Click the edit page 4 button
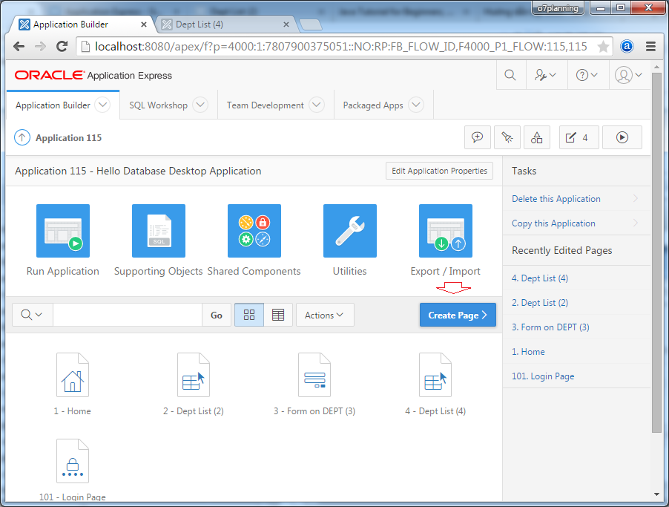The image size is (669, 507). [x=579, y=137]
